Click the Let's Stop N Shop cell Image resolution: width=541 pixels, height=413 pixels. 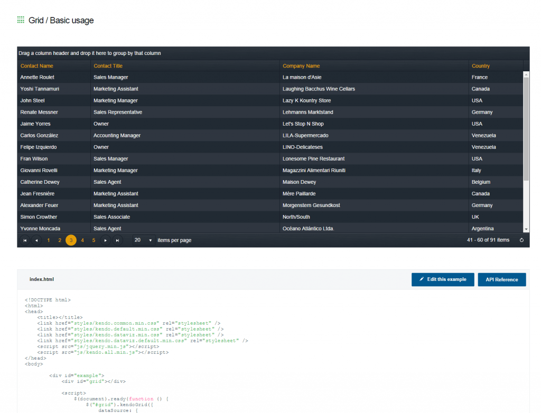[x=374, y=124]
